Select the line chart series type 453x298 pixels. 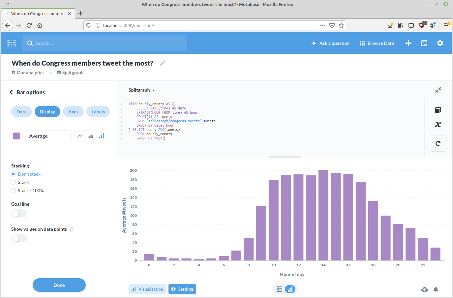(80, 136)
